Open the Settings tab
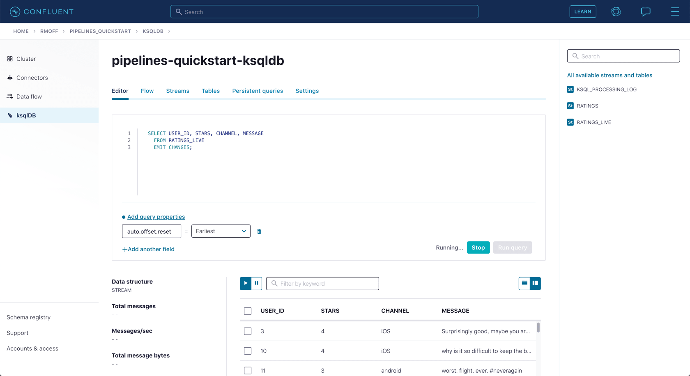 [307, 91]
